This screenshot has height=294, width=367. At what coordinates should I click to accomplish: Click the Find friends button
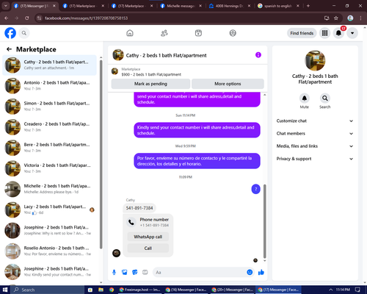click(302, 33)
